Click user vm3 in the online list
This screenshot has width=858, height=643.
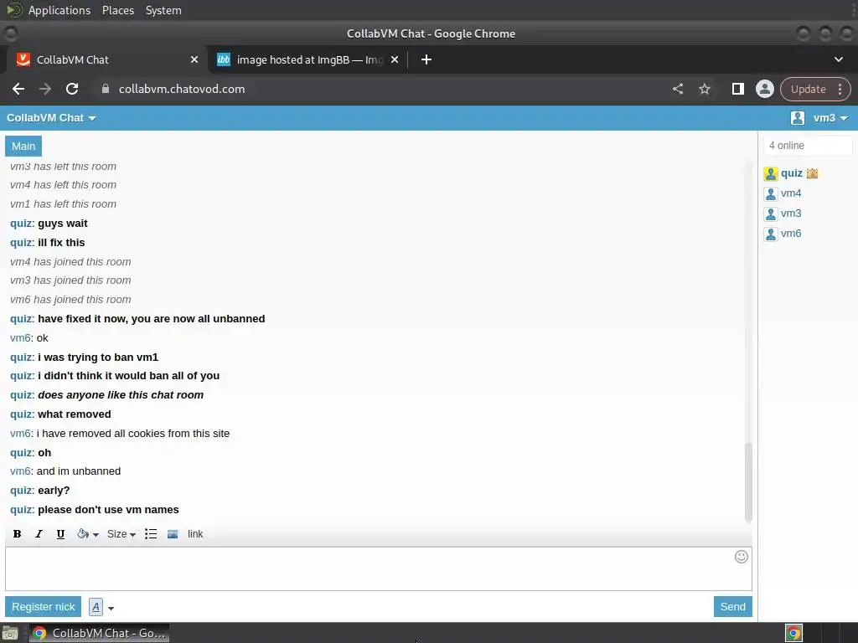(x=791, y=213)
